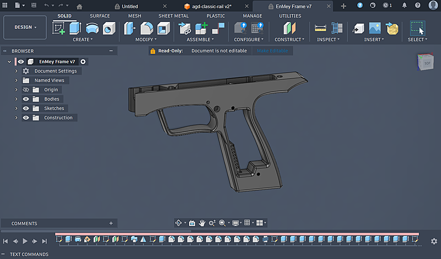The width and height of the screenshot is (441, 259).
Task: Select the Press Pull tool
Action: (130, 29)
